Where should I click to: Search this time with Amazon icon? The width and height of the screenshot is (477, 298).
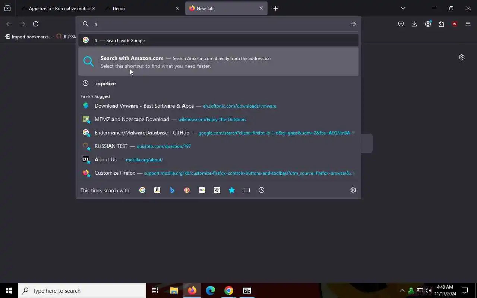(157, 190)
